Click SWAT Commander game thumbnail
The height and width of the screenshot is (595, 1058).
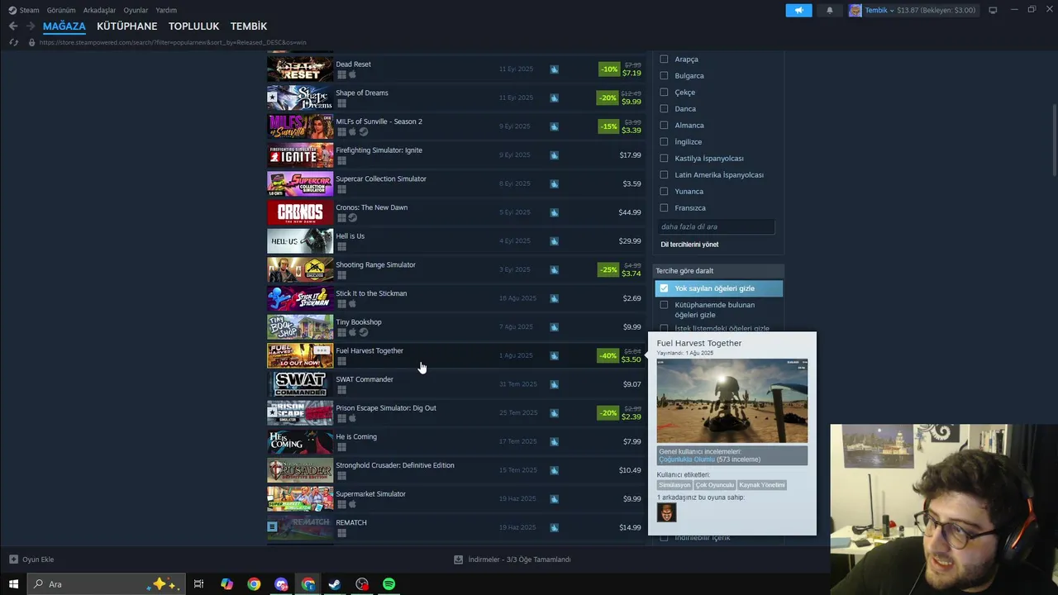coord(300,384)
